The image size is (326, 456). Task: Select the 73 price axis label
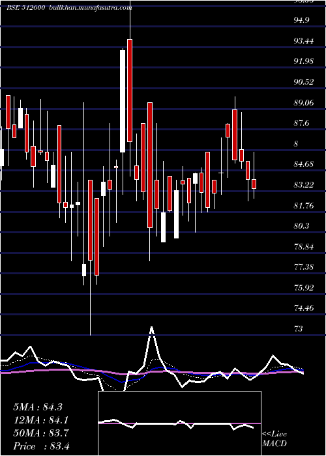tap(299, 328)
